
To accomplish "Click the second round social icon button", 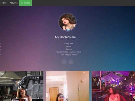I will [71, 62].
